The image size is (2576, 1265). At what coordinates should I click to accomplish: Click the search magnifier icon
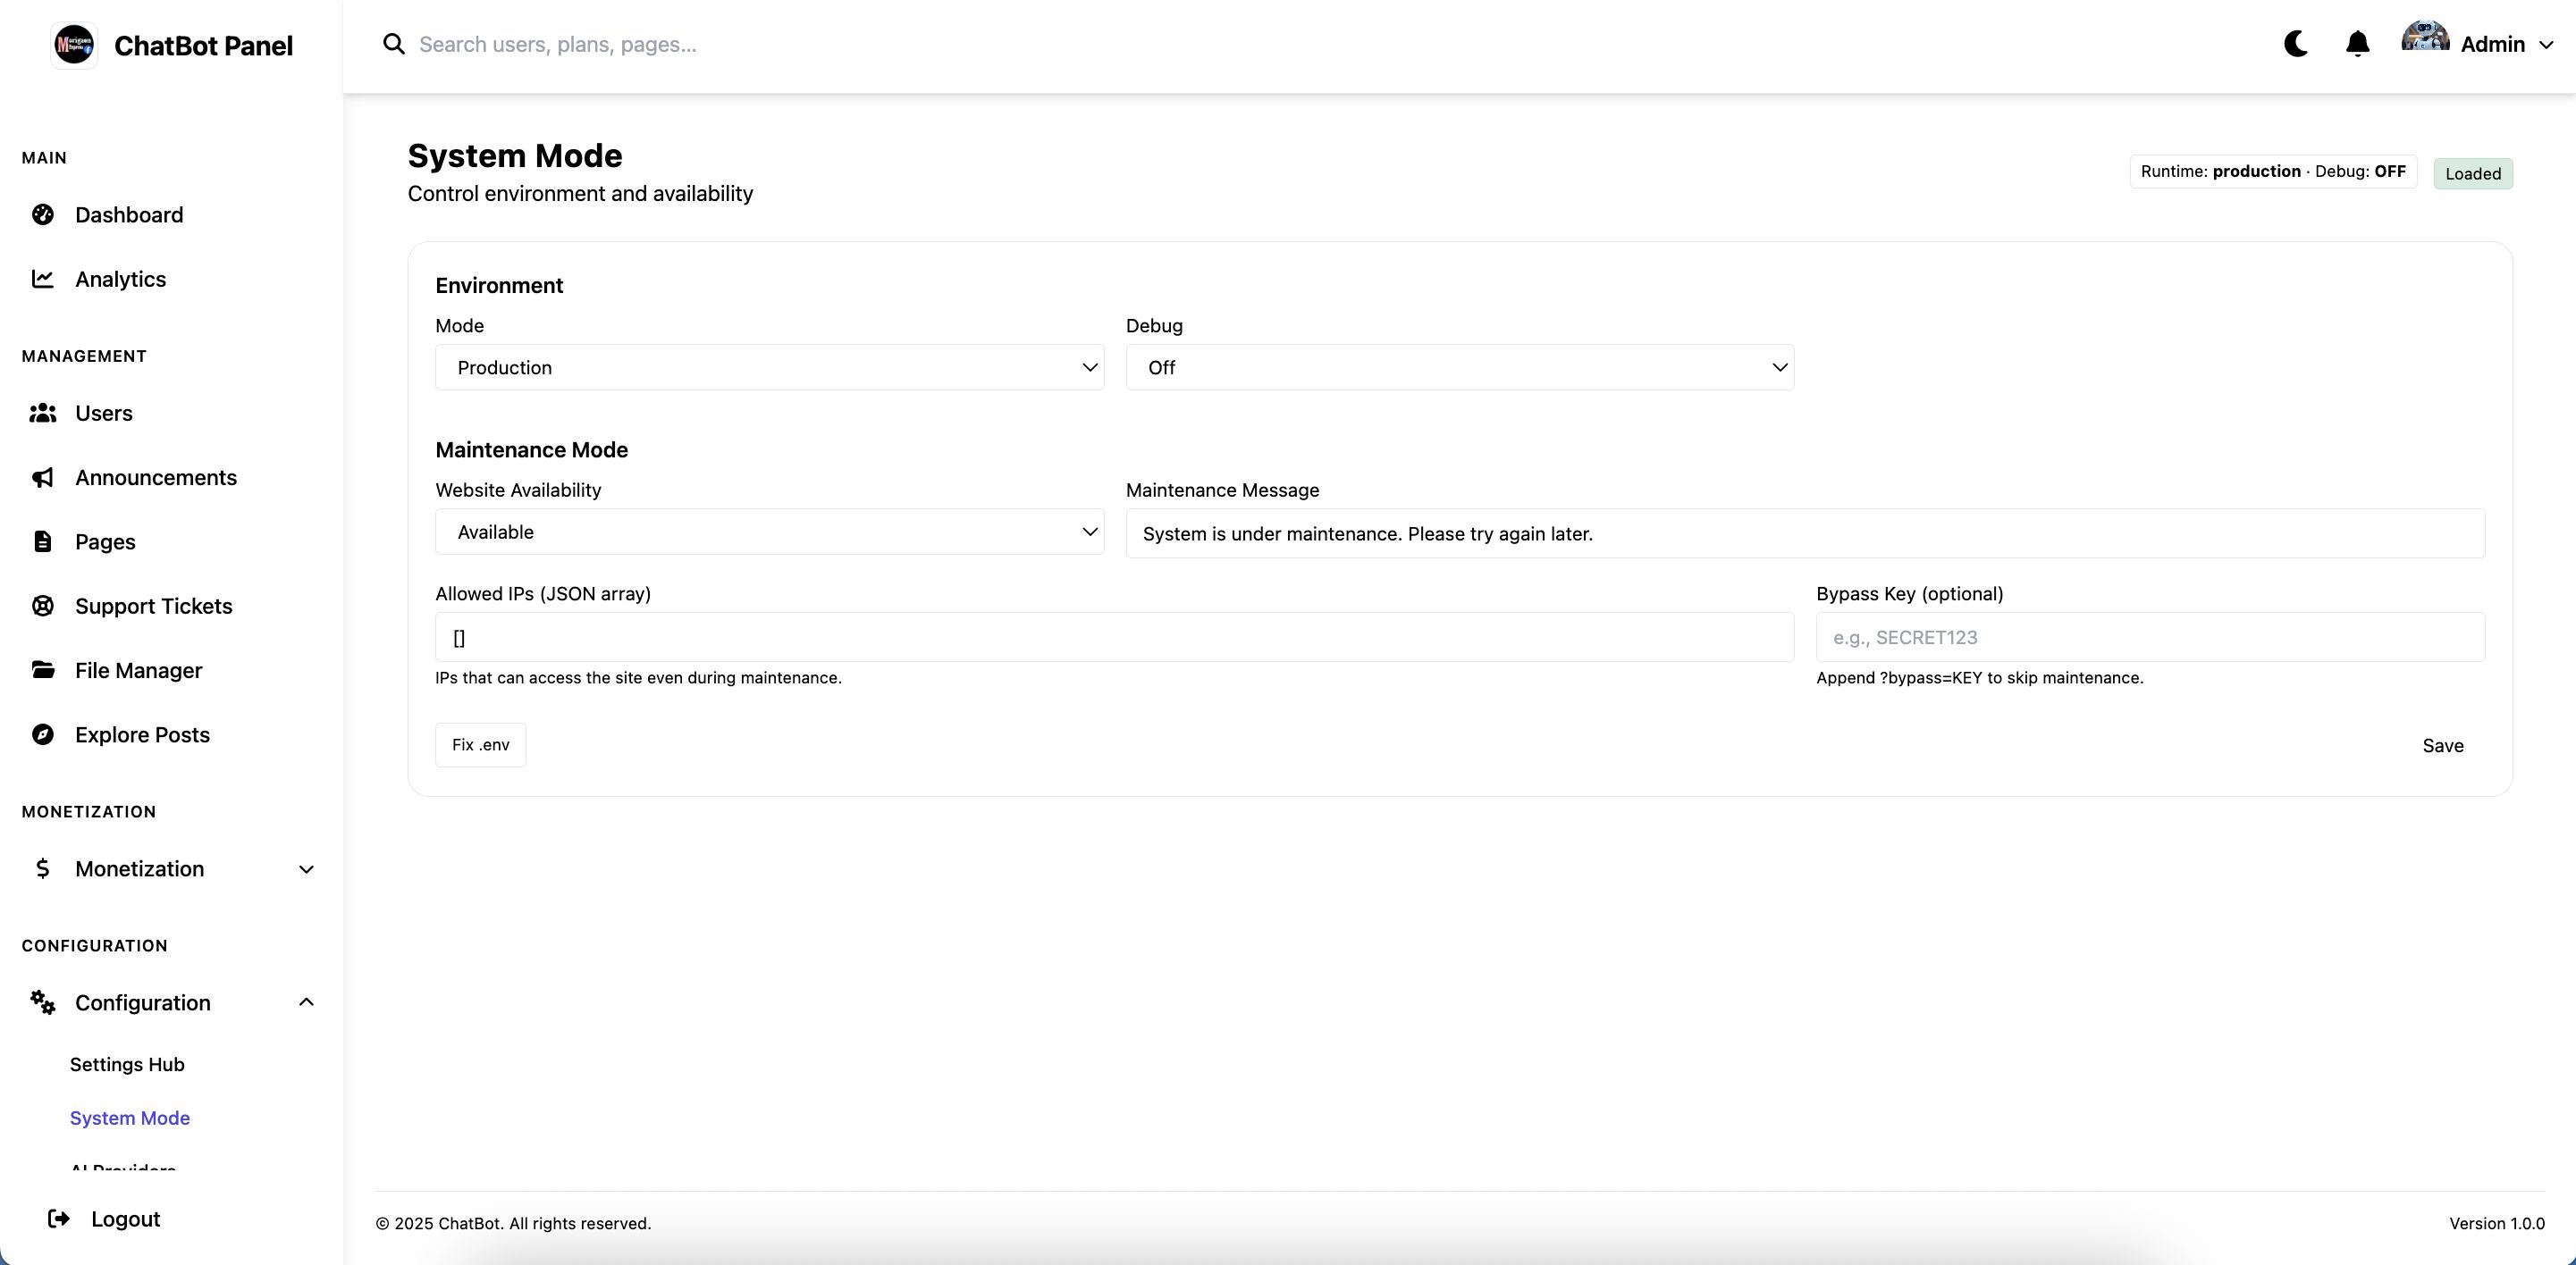point(394,44)
